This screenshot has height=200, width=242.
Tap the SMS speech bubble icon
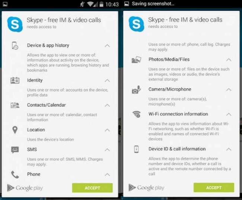coord(15,149)
